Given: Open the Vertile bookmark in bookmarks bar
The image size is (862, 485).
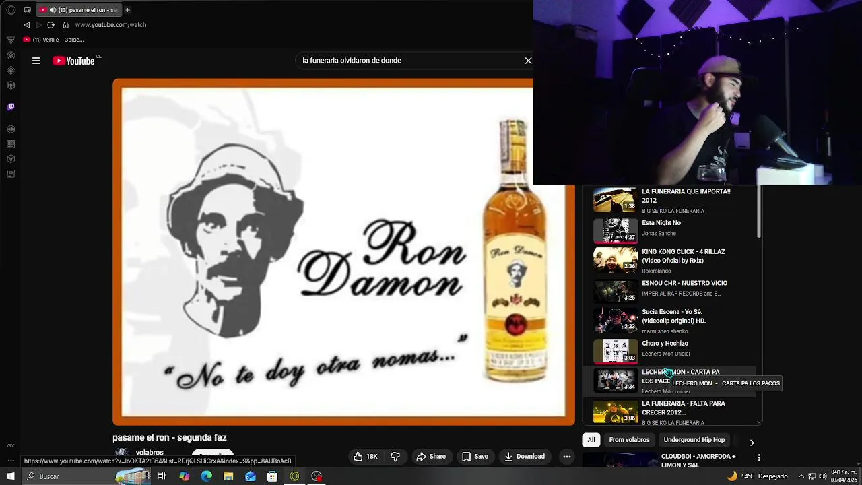Looking at the screenshot, I should pos(53,40).
